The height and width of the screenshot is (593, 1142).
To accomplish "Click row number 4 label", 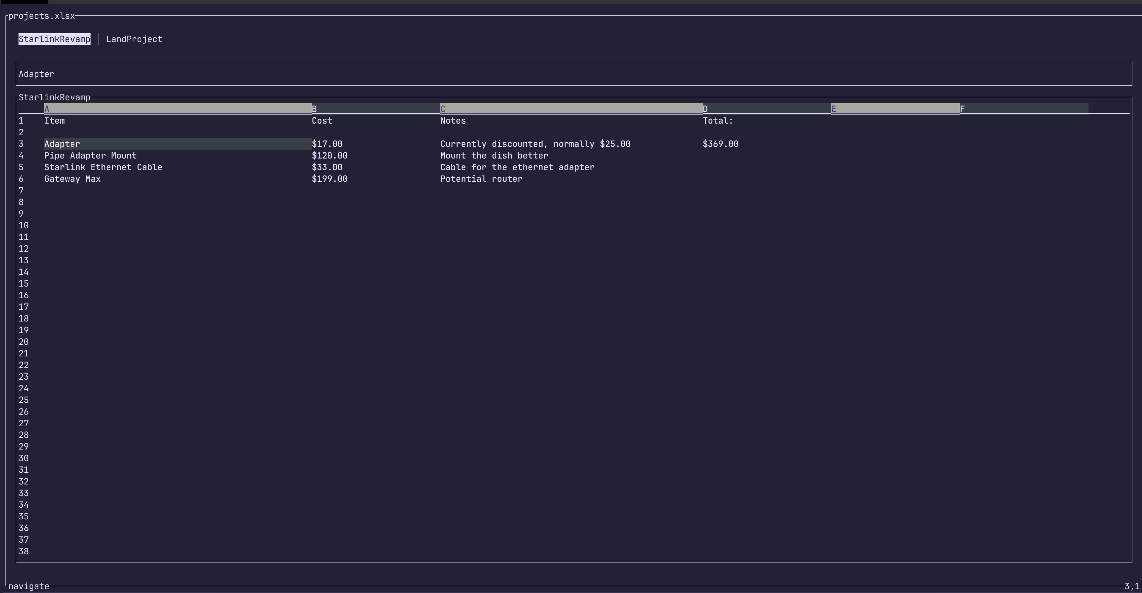I will point(21,155).
